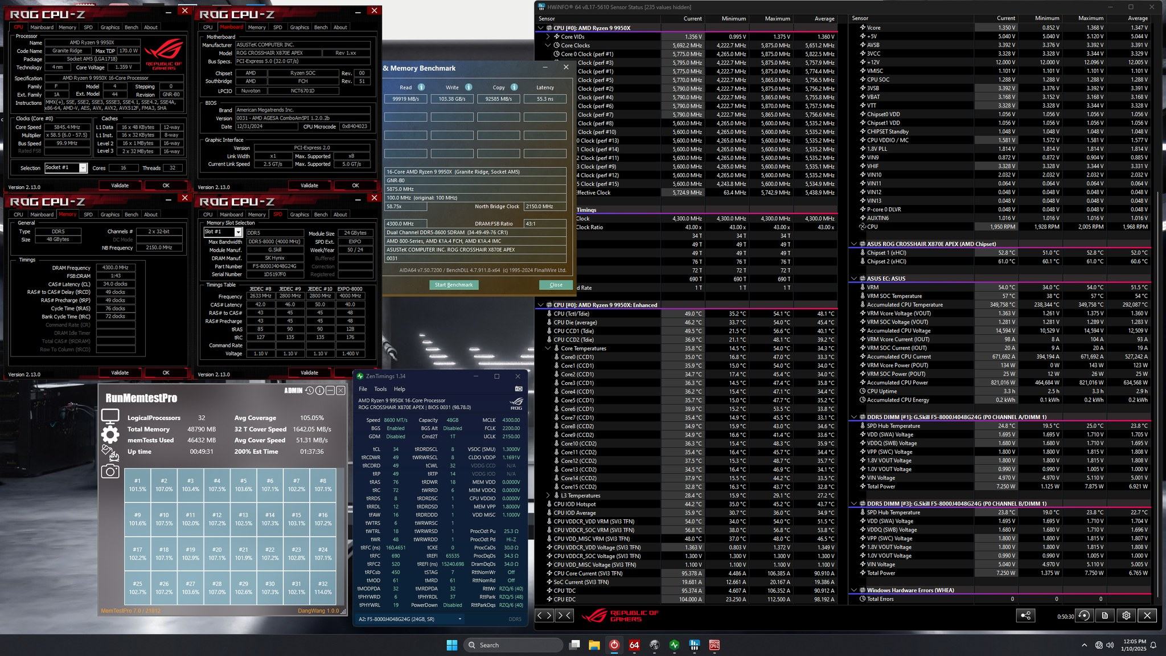This screenshot has width=1166, height=656.
Task: Click HWiNFO log file icon
Action: pos(1105,615)
